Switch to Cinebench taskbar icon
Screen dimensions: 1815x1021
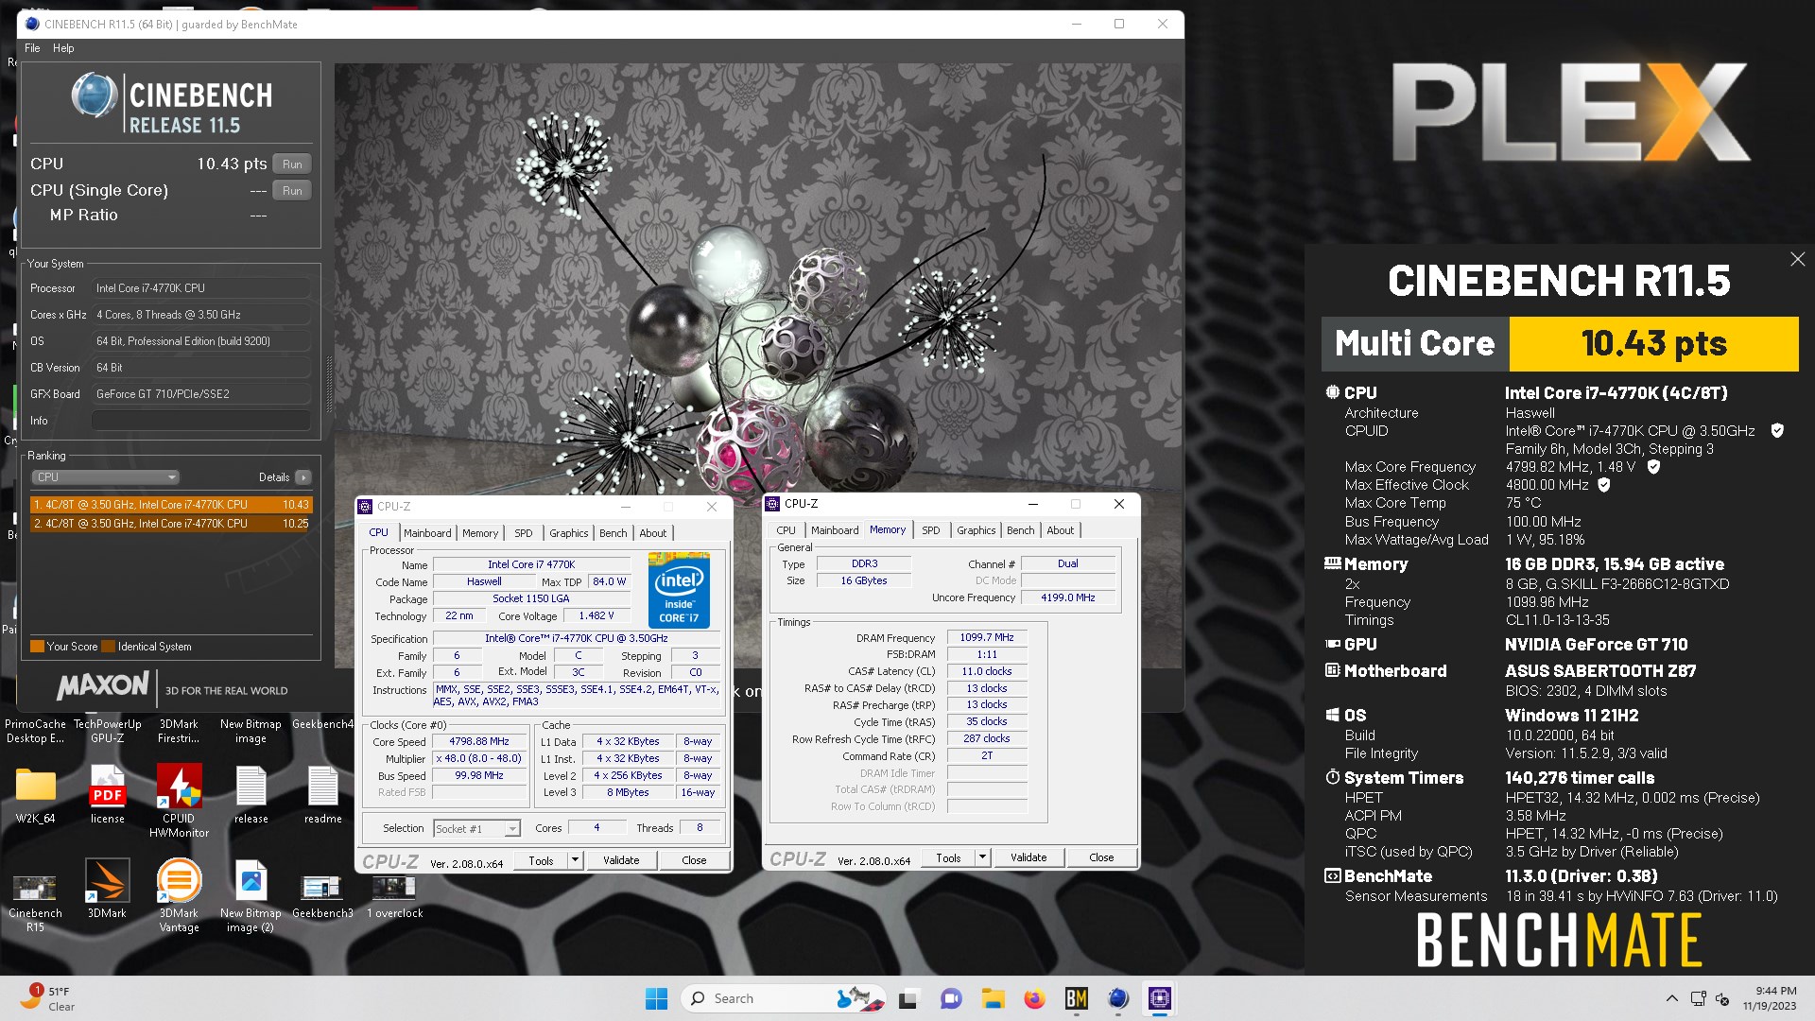(1118, 998)
